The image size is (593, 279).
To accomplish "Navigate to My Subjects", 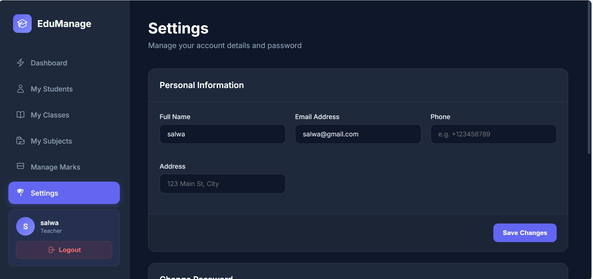I will 51,141.
